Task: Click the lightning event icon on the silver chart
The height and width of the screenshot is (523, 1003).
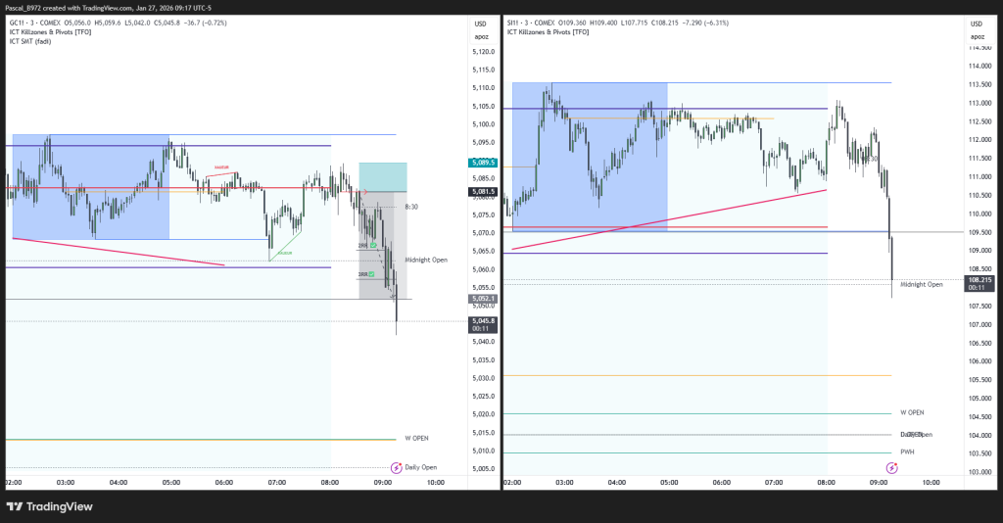Action: tap(891, 469)
